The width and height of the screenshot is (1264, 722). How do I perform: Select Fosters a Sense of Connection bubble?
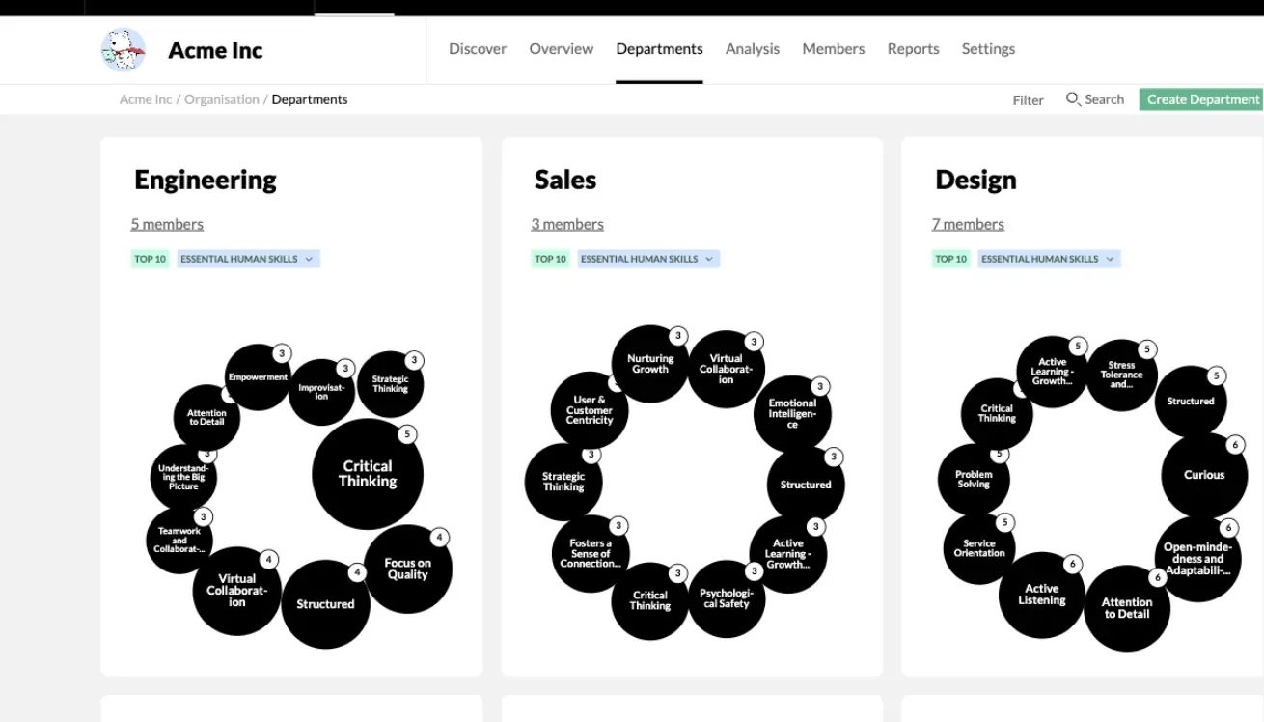coord(591,554)
